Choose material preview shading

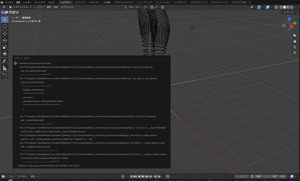tap(288, 7)
